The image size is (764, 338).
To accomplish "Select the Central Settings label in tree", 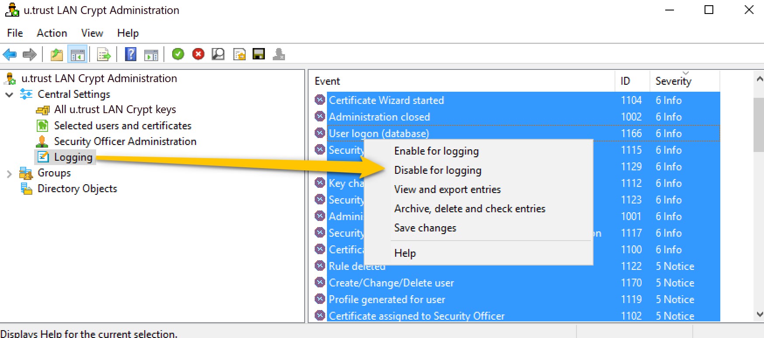I will click(x=74, y=94).
